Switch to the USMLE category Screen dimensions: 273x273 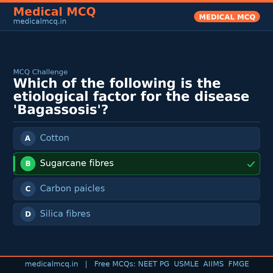pyautogui.click(x=186, y=264)
